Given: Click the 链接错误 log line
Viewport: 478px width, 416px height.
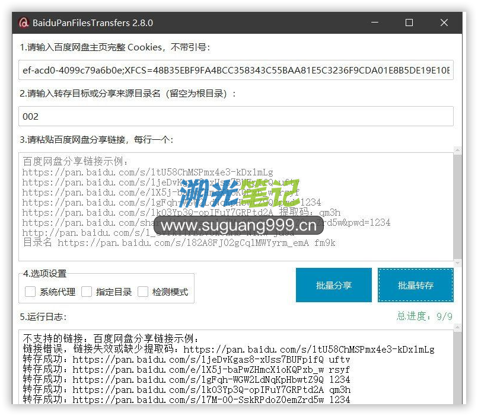Looking at the screenshot, I should point(229,349).
